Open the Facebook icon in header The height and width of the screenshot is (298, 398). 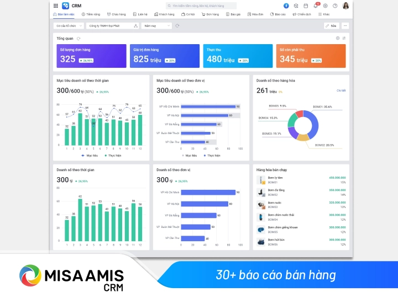286,6
